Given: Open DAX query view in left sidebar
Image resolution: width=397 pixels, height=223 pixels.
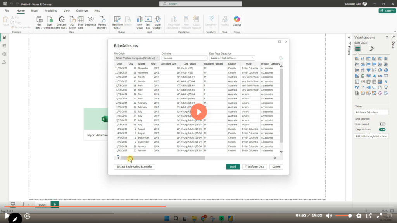Looking at the screenshot, I should click(4, 62).
